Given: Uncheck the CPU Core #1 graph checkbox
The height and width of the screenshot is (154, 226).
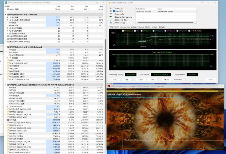Looking at the screenshot, I should pyautogui.click(x=142, y=31).
